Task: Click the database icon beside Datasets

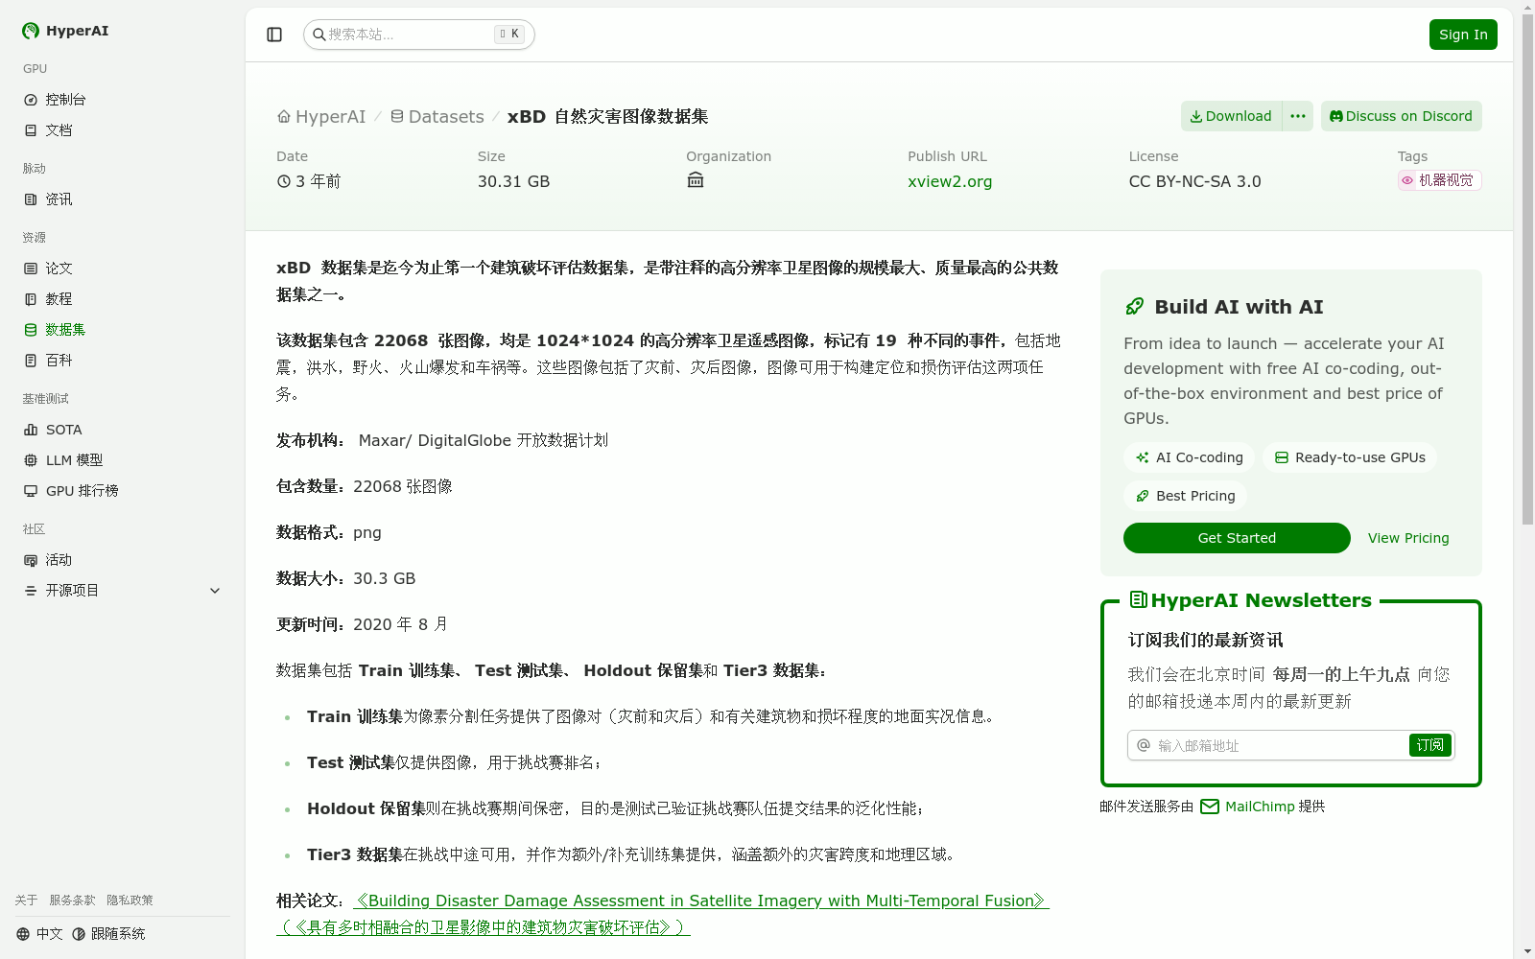Action: 397,117
